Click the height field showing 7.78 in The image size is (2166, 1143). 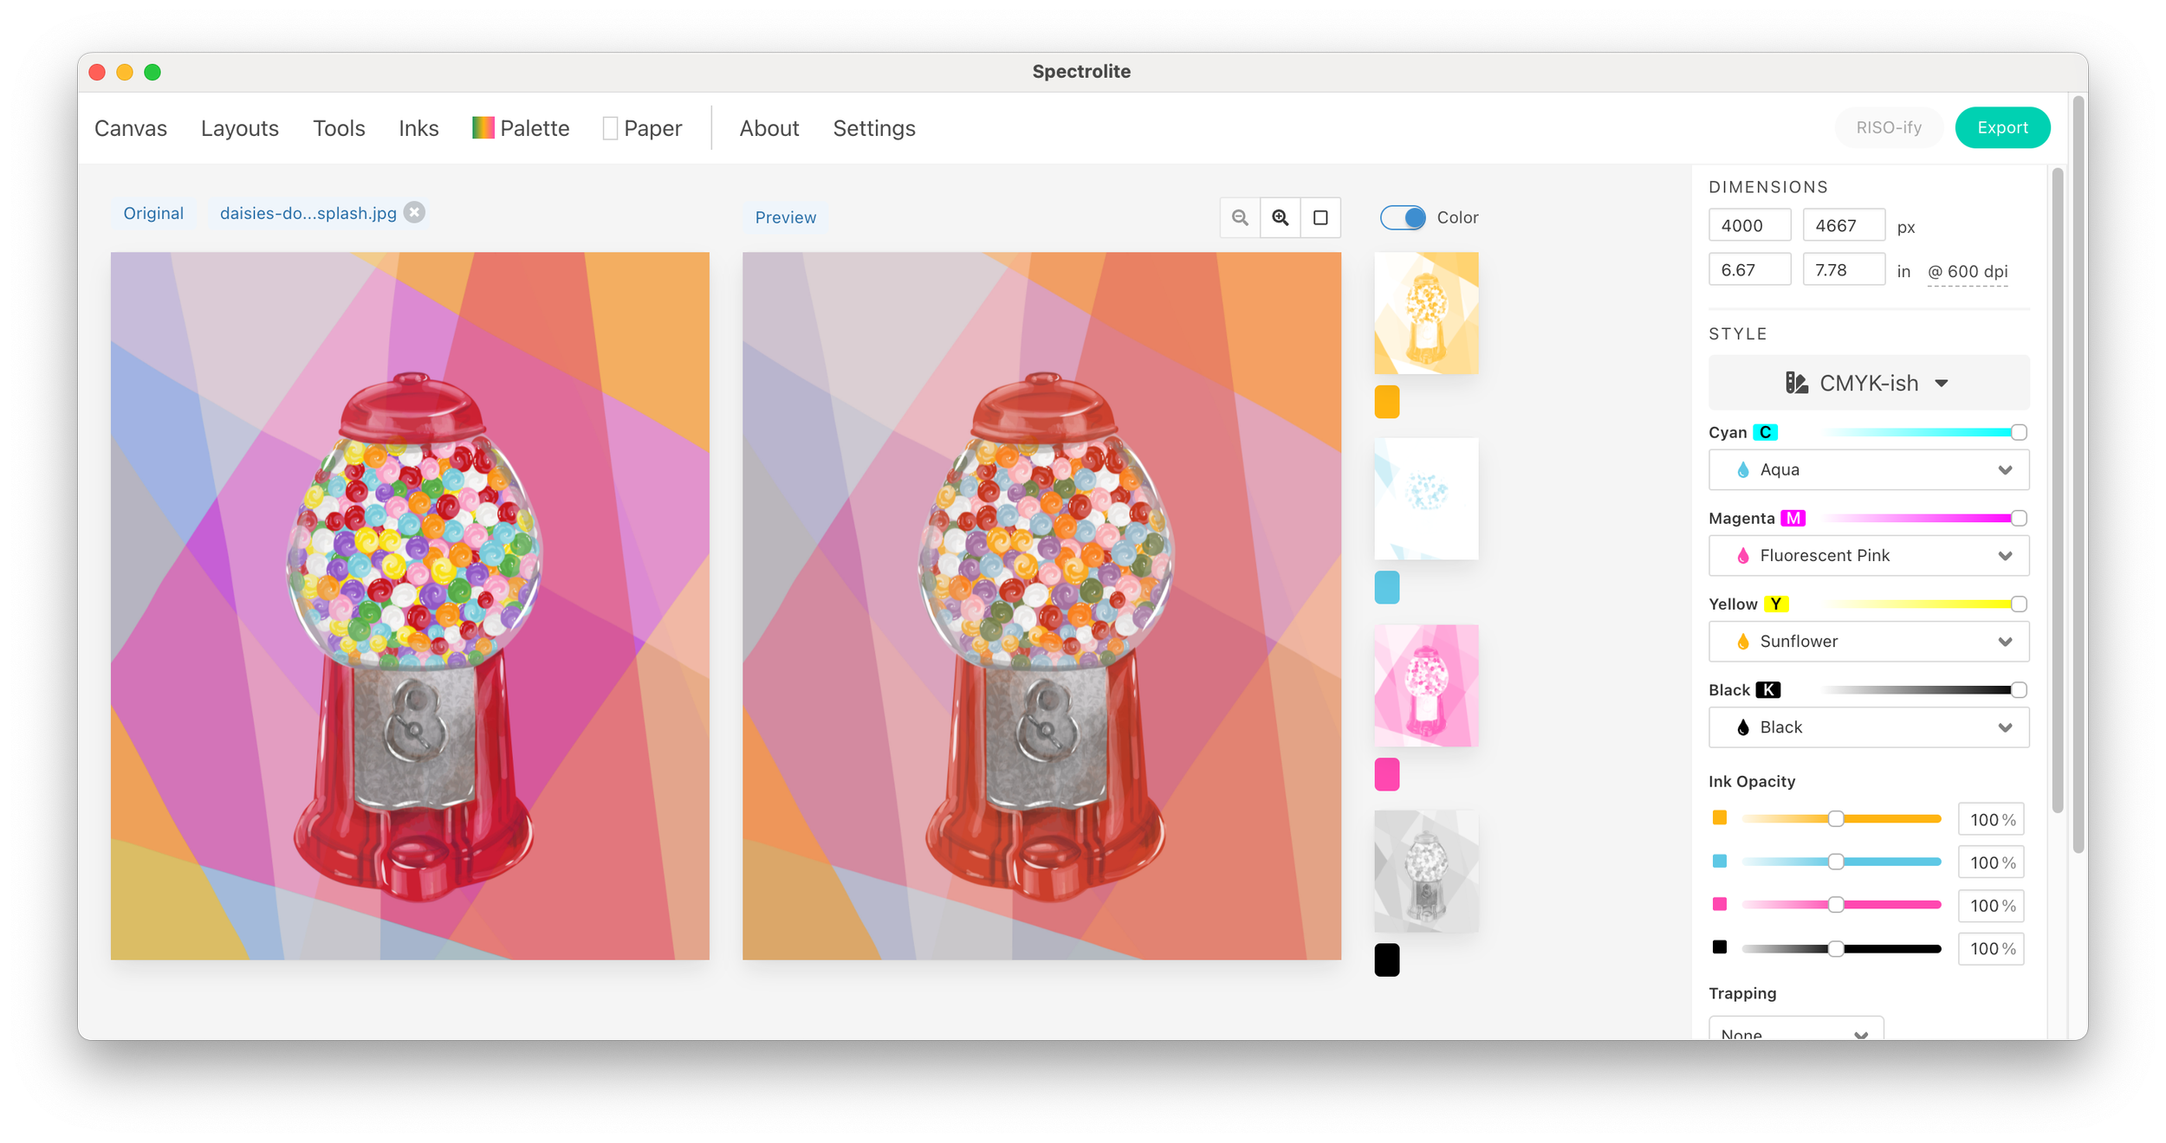[x=1844, y=270]
